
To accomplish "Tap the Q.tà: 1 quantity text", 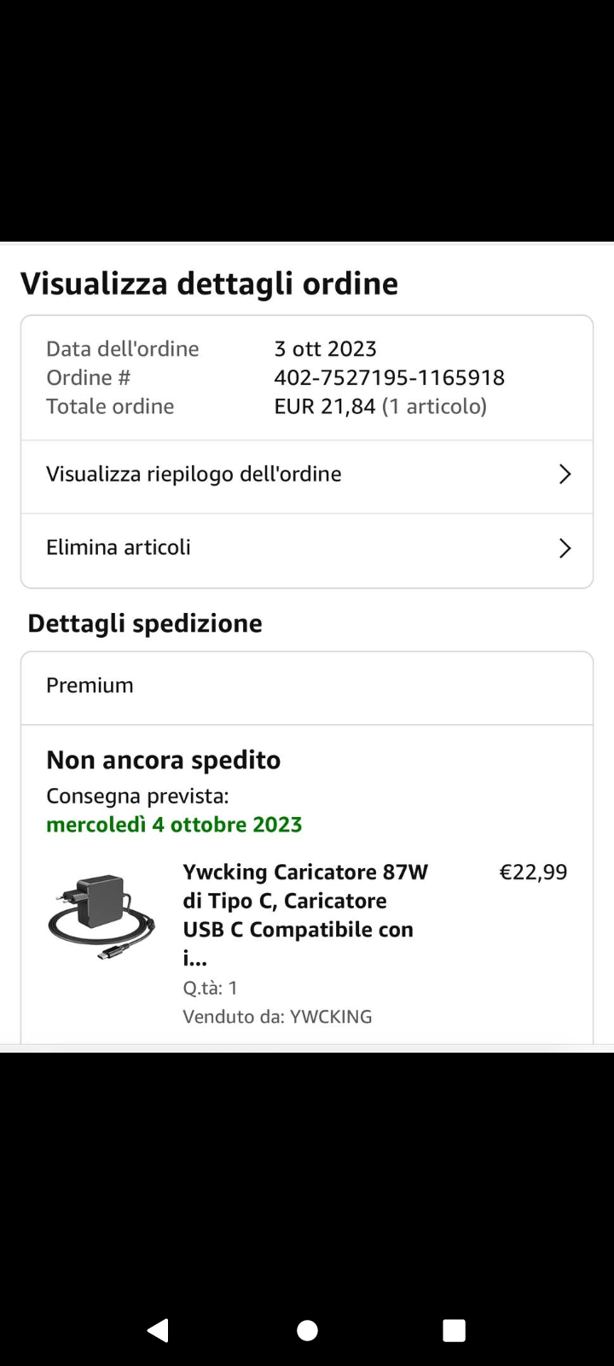I will point(210,988).
